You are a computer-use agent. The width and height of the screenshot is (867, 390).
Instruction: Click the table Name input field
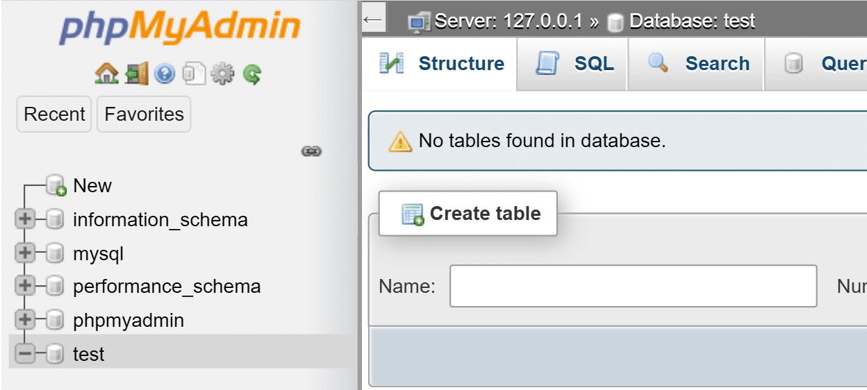[x=633, y=286]
